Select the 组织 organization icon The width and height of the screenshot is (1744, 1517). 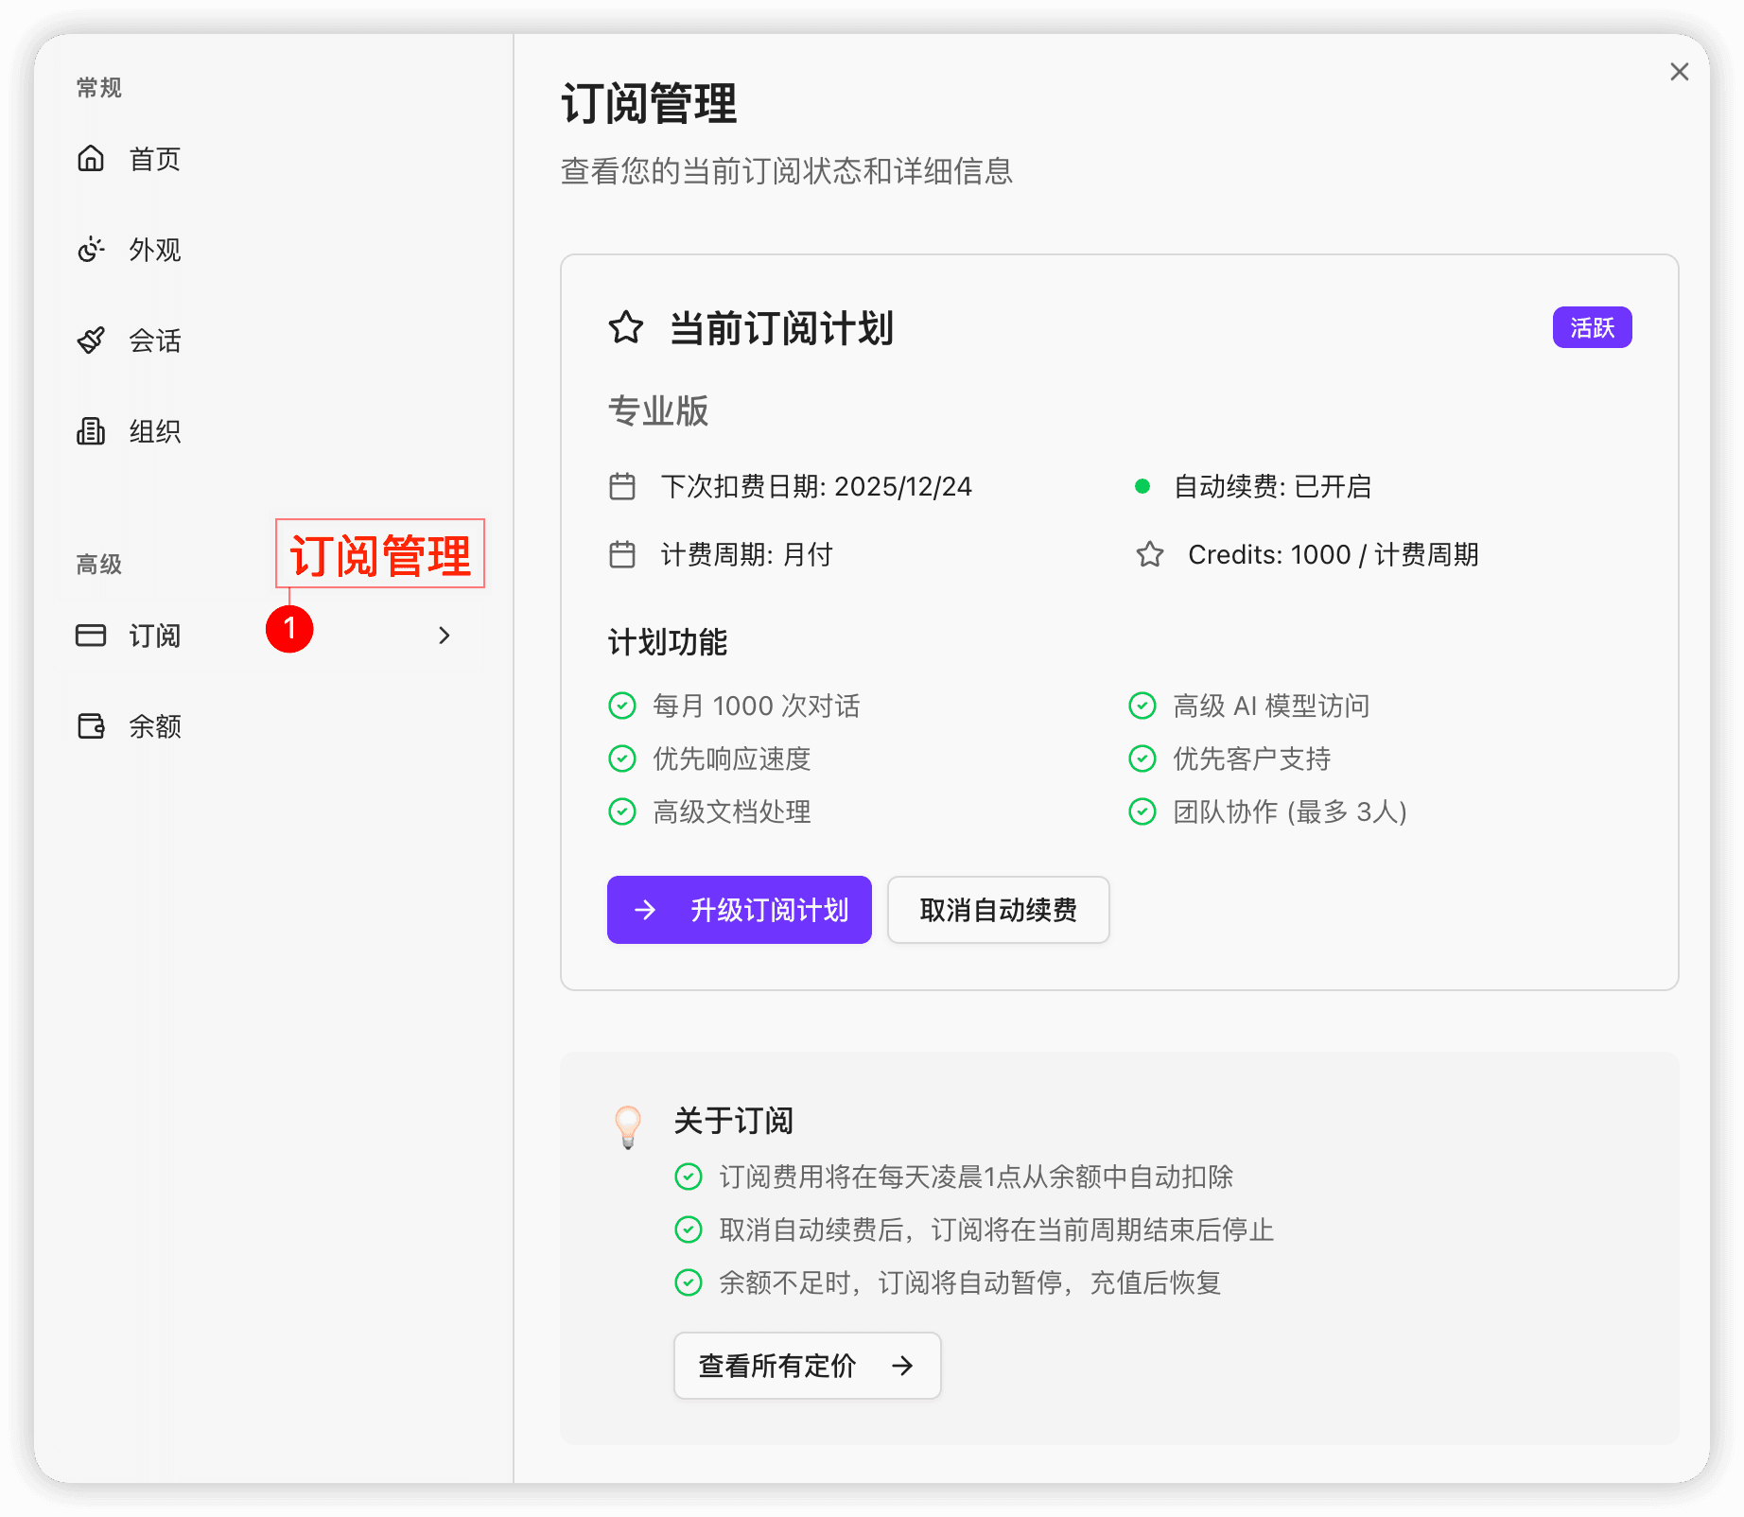coord(91,431)
